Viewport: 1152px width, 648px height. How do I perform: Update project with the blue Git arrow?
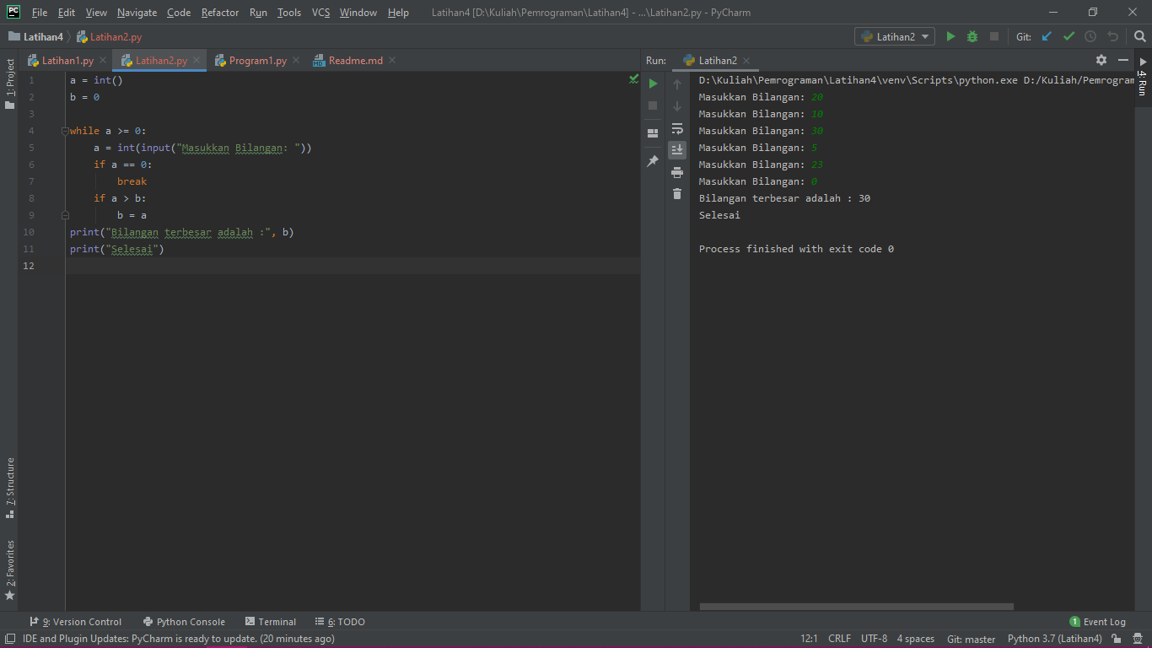click(1047, 36)
